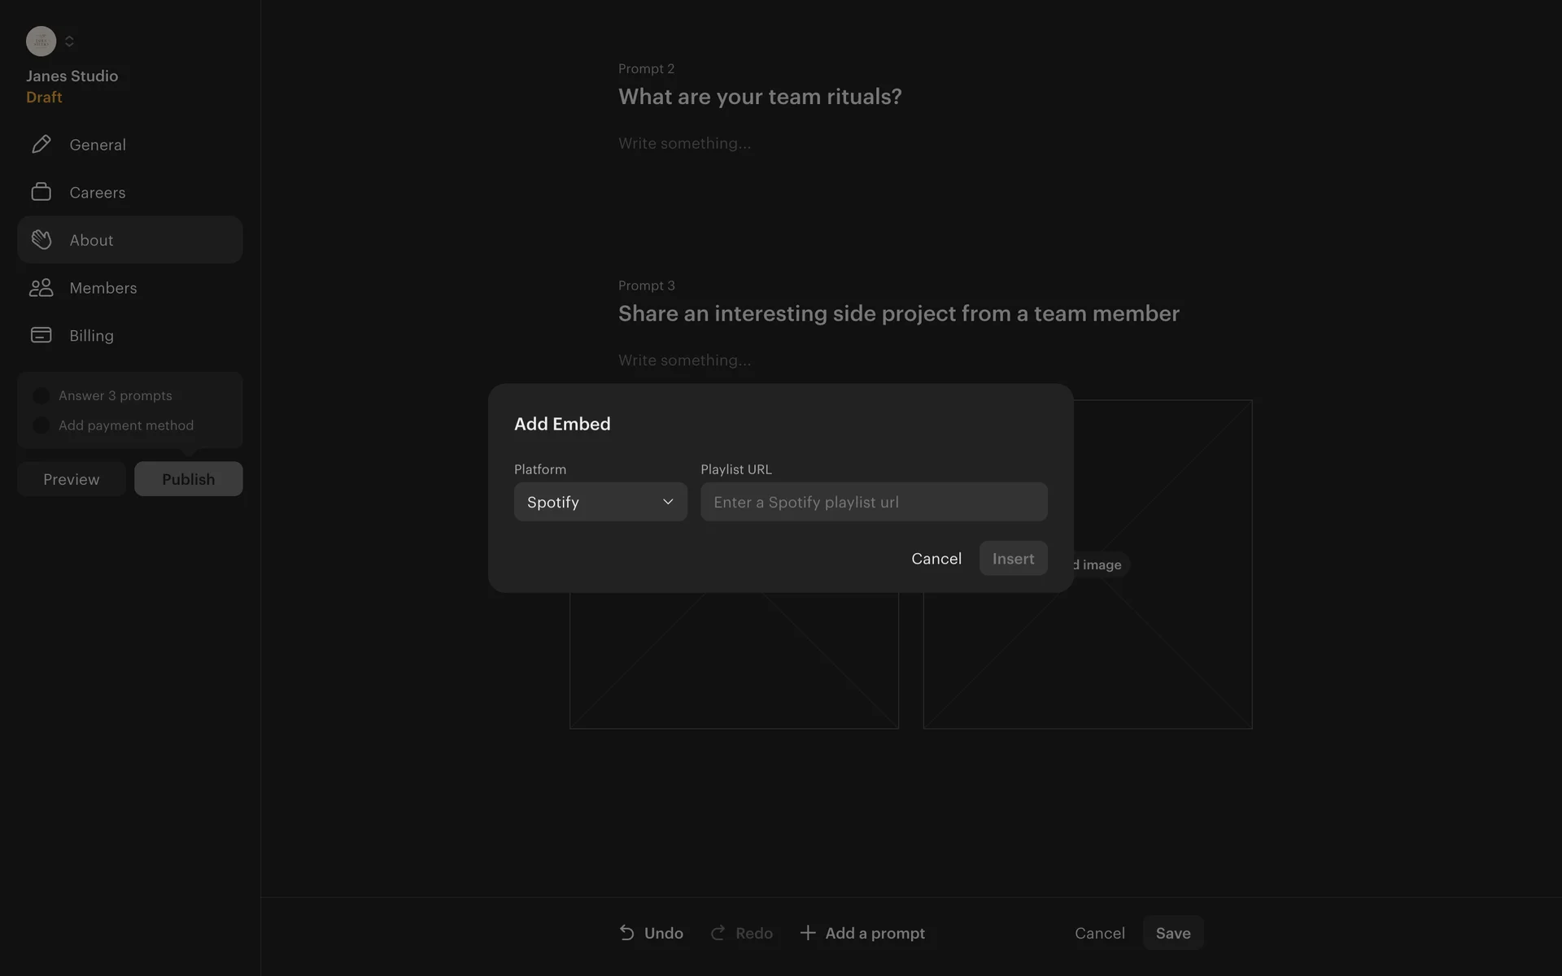Click the Publish button
The image size is (1562, 976).
(188, 479)
